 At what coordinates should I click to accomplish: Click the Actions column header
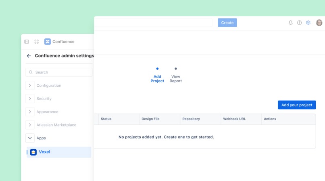289,119
